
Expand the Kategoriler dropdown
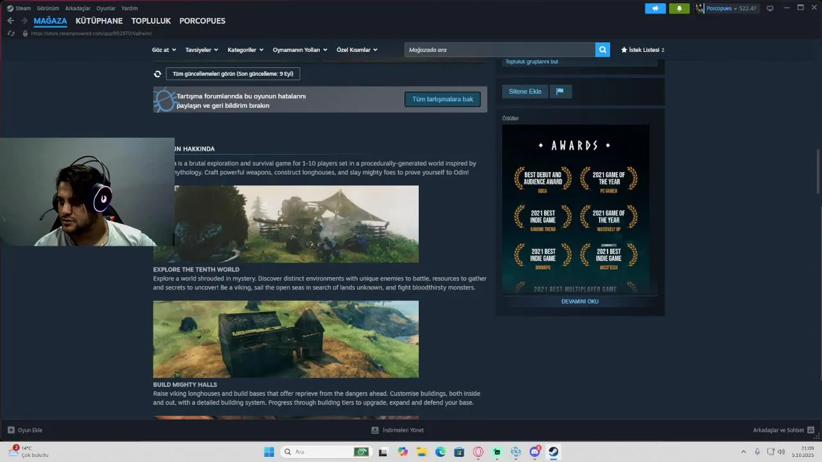(x=246, y=49)
